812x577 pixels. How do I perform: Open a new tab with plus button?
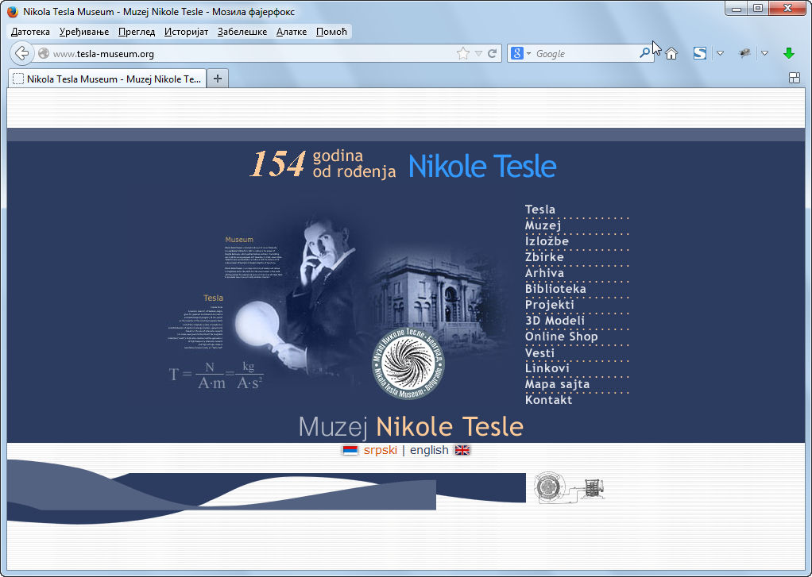click(x=218, y=79)
